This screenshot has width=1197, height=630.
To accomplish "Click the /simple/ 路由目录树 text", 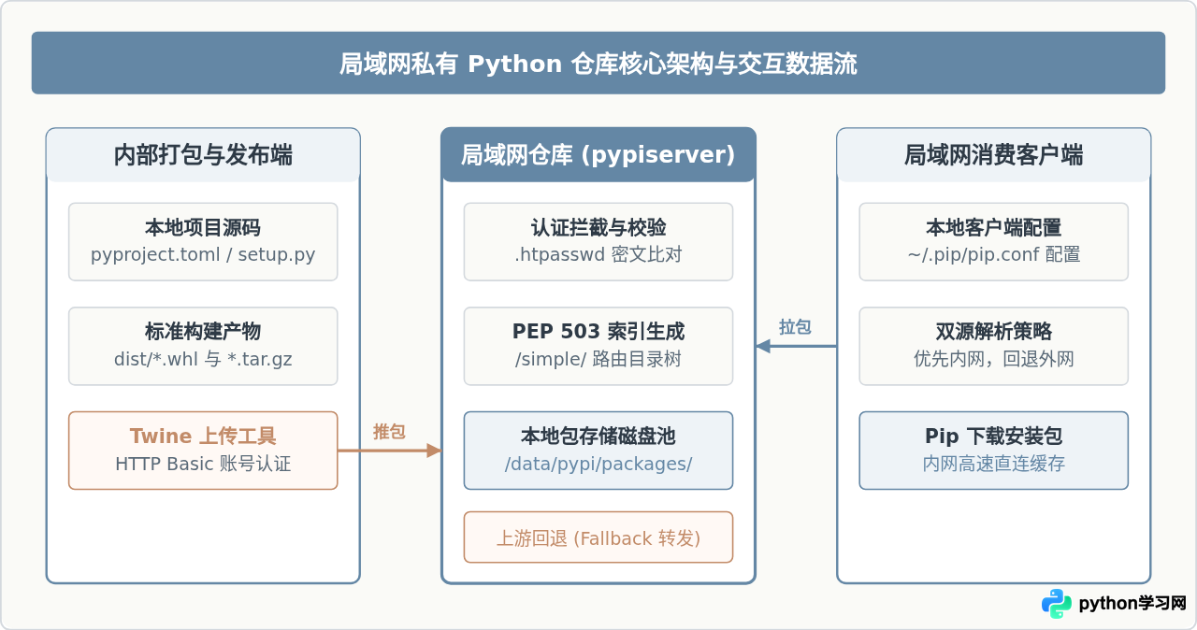I will point(598,358).
